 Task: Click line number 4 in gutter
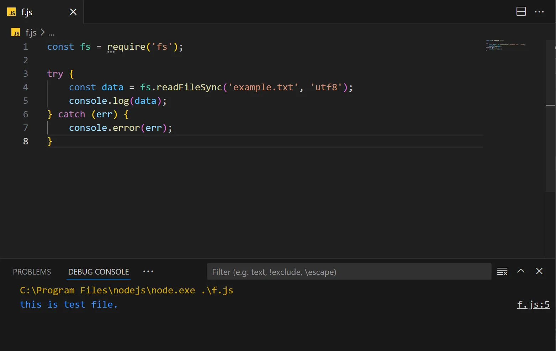[26, 87]
